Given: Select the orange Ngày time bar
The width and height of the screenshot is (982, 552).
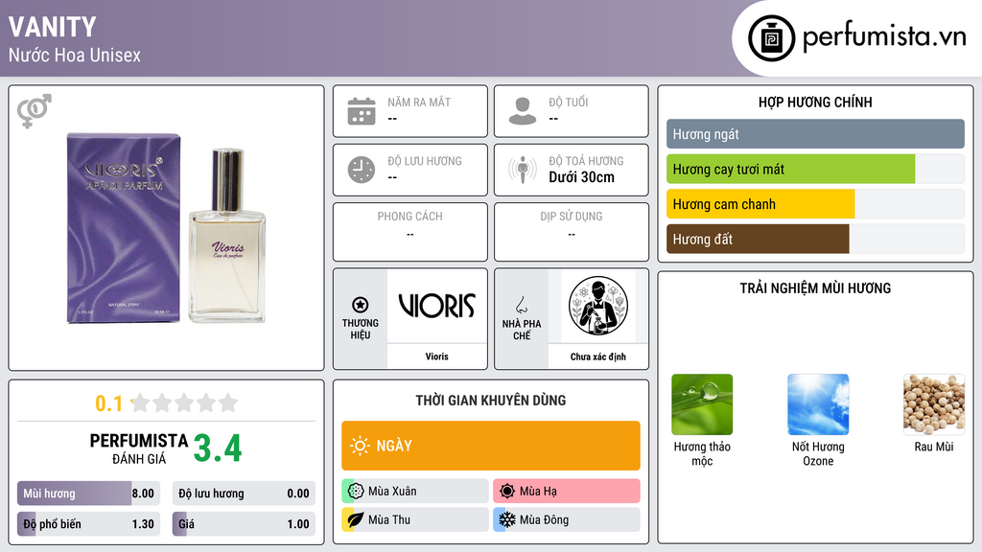Looking at the screenshot, I should [x=491, y=446].
